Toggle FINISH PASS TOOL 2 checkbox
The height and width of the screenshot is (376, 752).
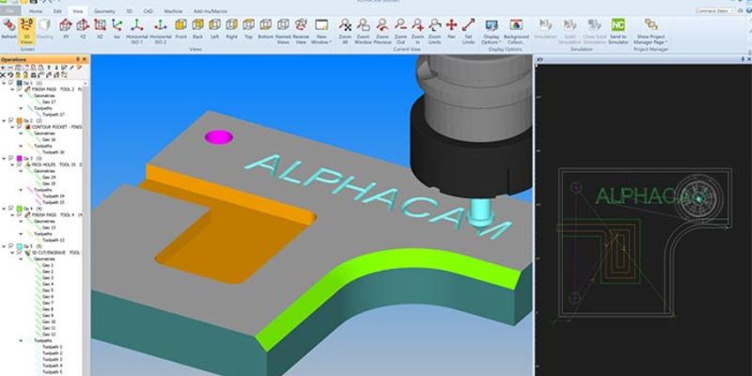(x=19, y=88)
